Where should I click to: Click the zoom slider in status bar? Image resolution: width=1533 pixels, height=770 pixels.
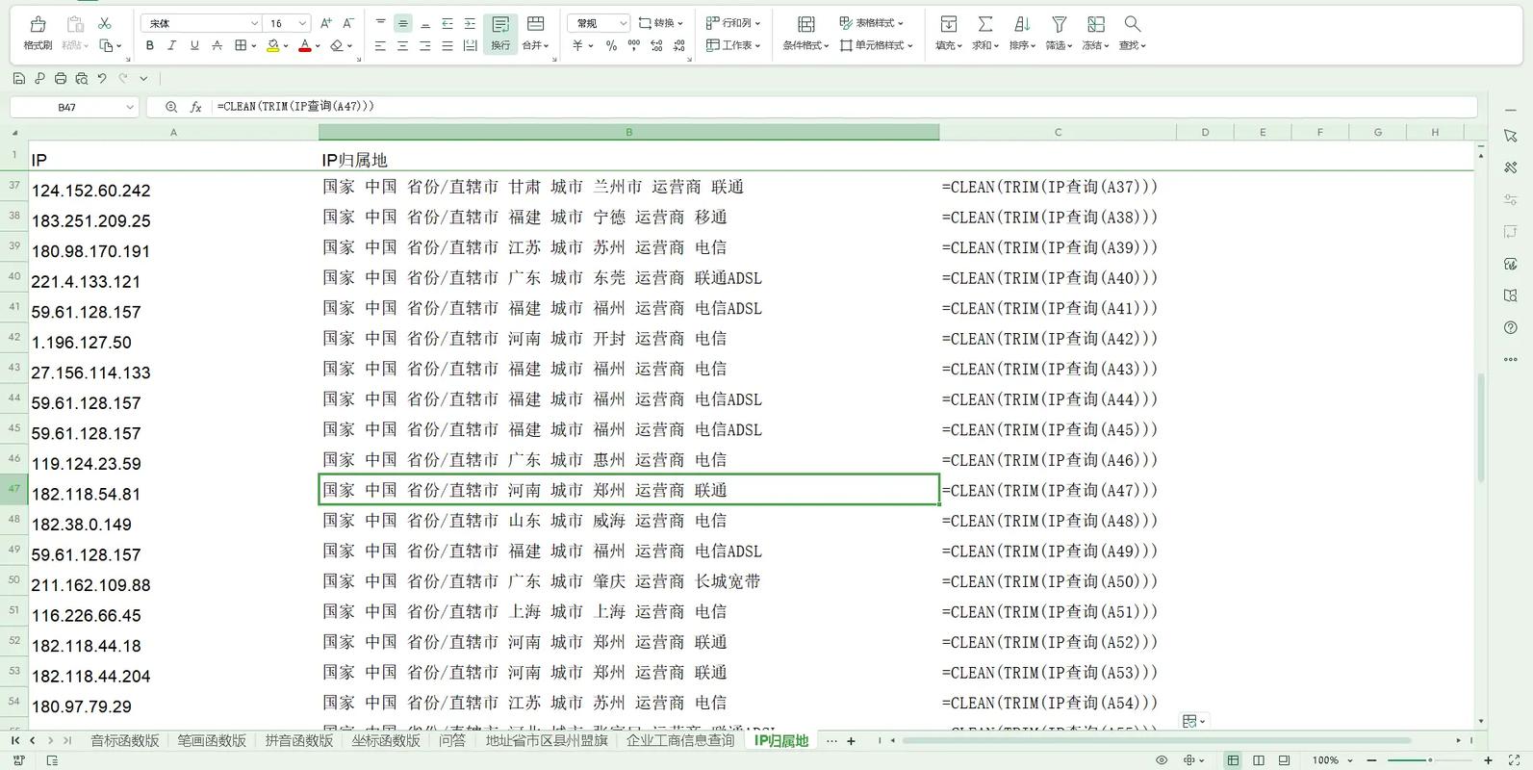[1429, 760]
